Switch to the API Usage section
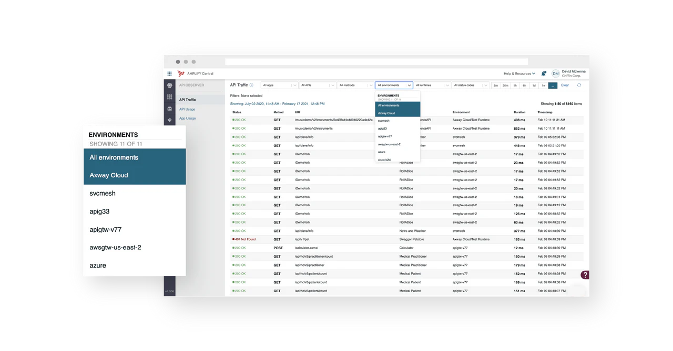 (x=187, y=109)
